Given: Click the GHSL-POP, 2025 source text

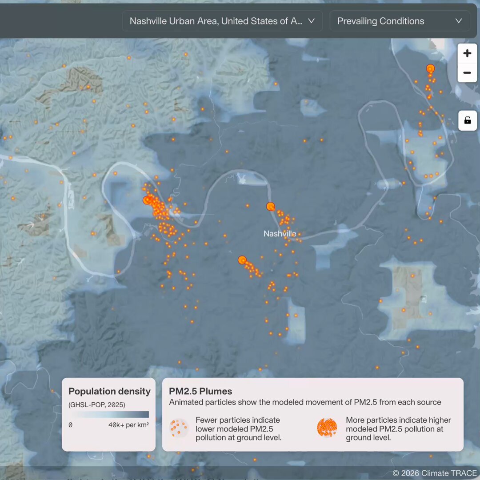Looking at the screenshot, I should [97, 405].
